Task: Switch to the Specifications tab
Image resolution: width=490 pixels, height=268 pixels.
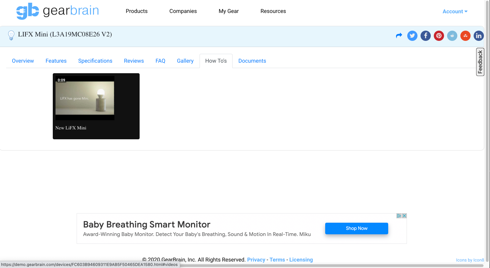Action: click(95, 61)
